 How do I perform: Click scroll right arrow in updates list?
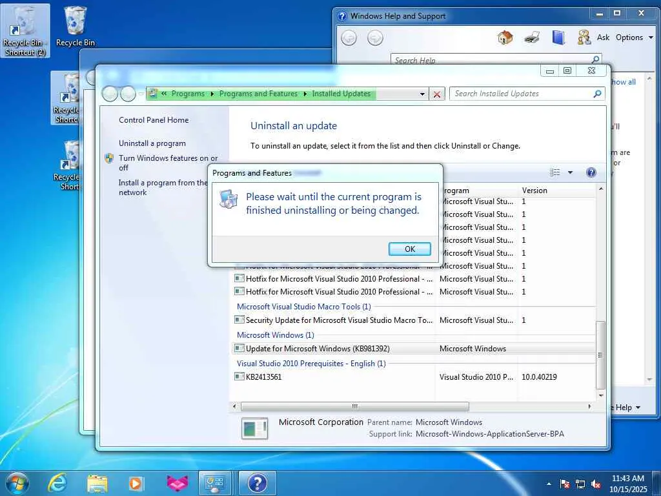[x=589, y=406]
